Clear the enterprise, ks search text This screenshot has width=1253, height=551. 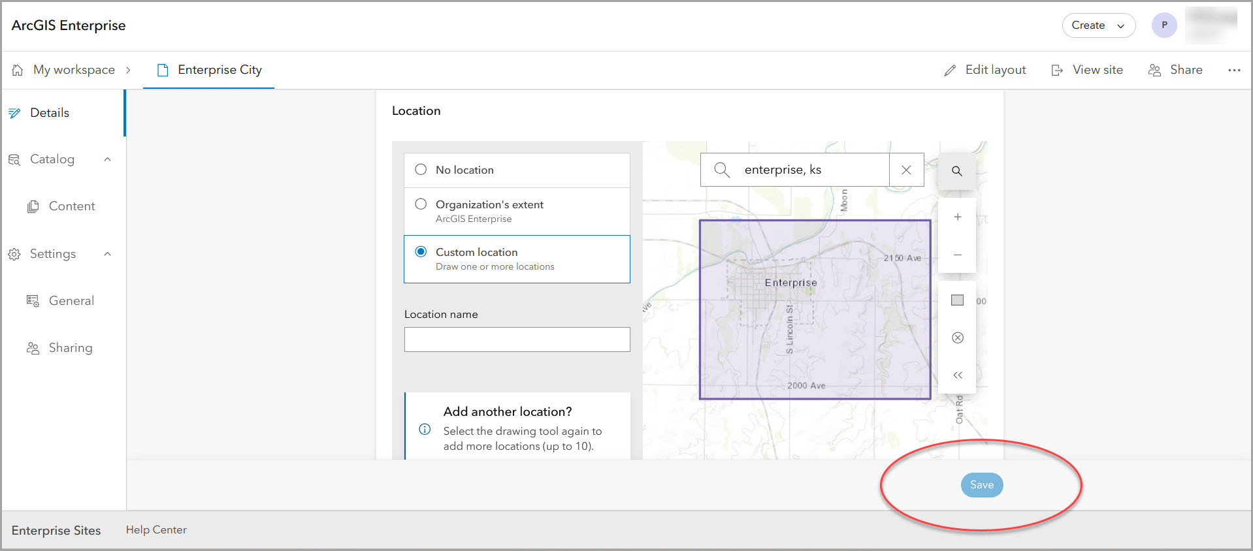point(906,170)
